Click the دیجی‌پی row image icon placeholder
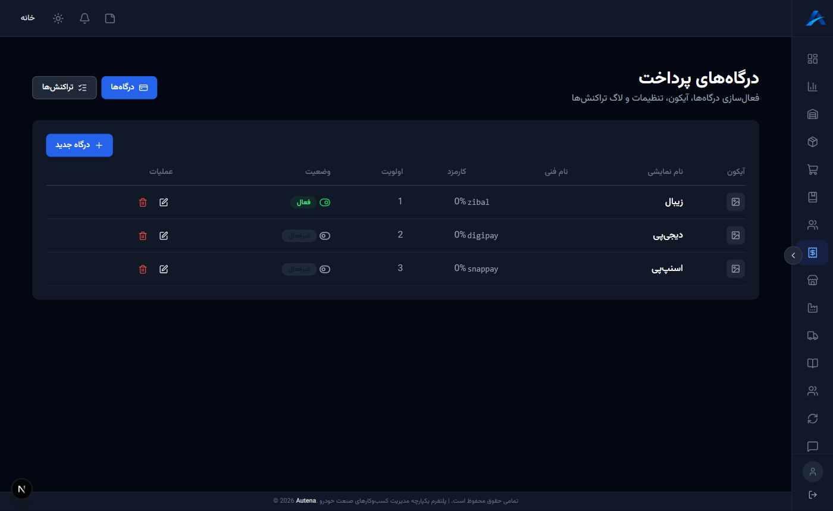The image size is (833, 511). pyautogui.click(x=735, y=235)
